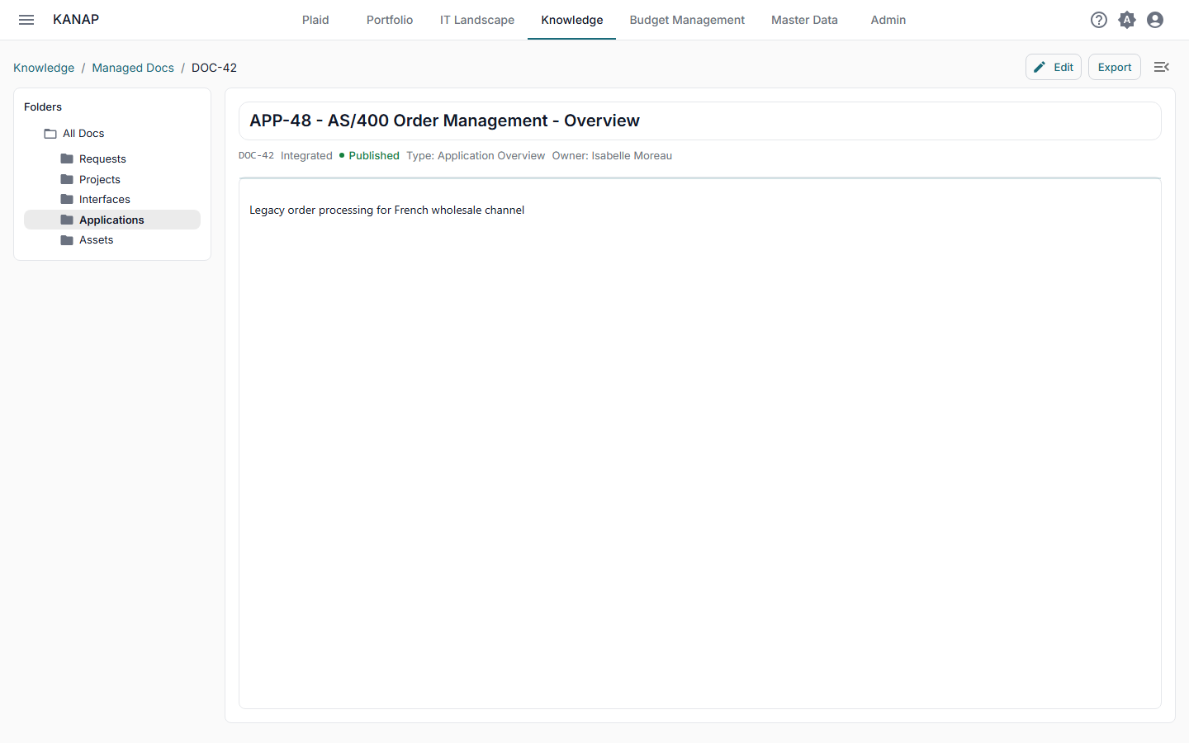1189x743 pixels.
Task: Click the 'Owner: Isabelle Moreau' text
Action: (612, 155)
